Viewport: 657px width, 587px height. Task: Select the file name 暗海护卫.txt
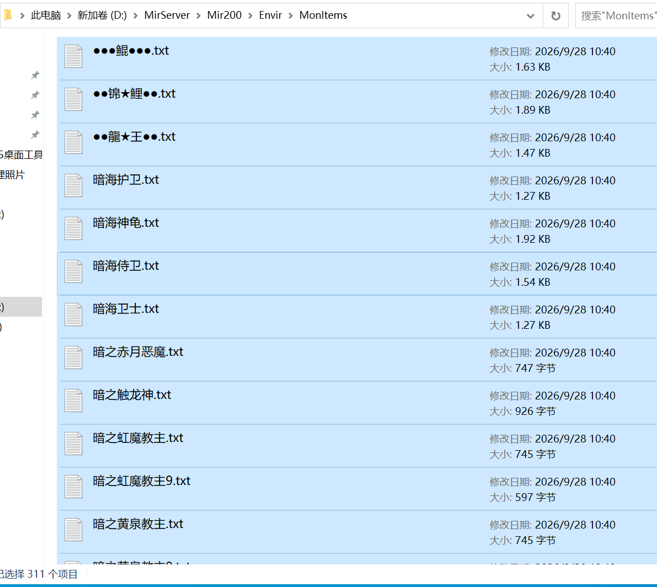tap(126, 180)
